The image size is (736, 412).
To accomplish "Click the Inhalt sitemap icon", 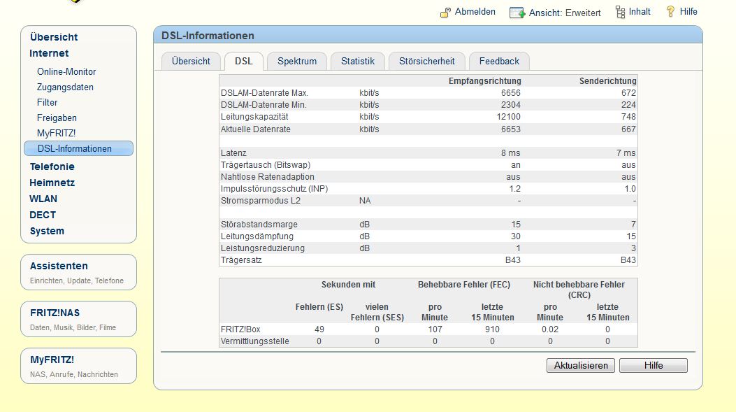I will [620, 12].
